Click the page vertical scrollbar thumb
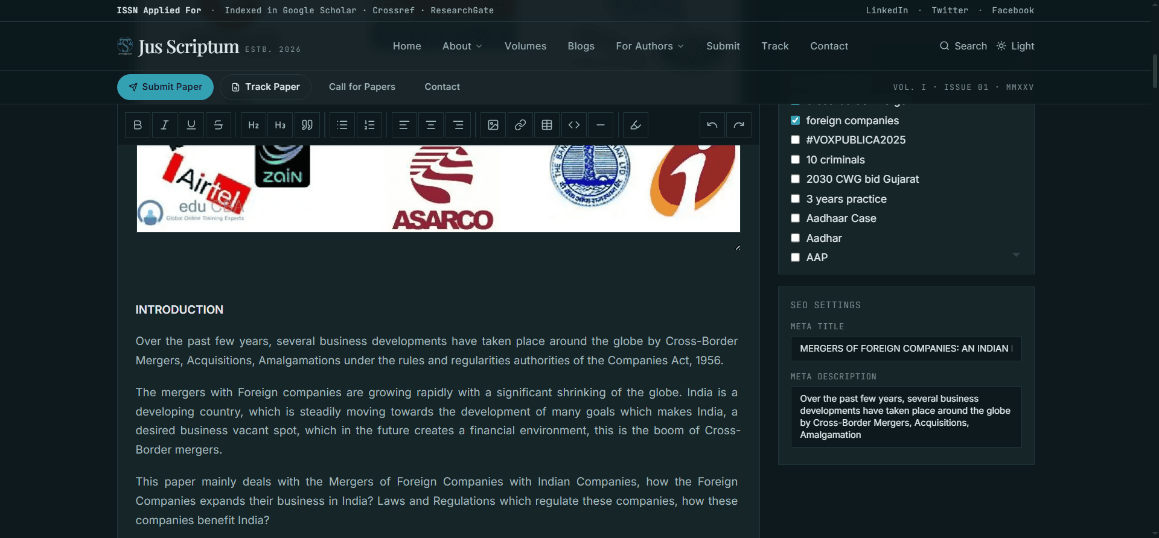Screen dimensions: 1159x538 point(1155,71)
